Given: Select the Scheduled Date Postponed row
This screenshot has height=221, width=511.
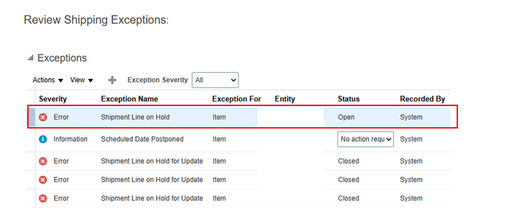Looking at the screenshot, I should [243, 139].
